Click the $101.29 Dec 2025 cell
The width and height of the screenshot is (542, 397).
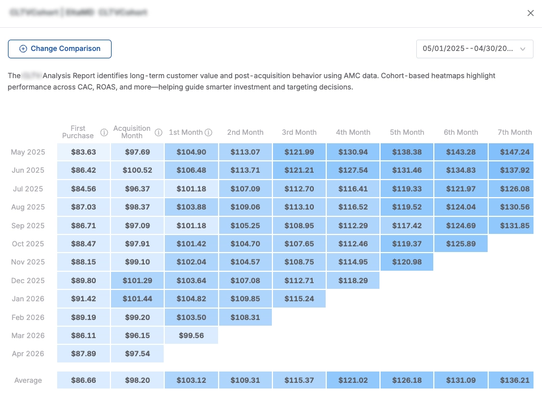(138, 280)
